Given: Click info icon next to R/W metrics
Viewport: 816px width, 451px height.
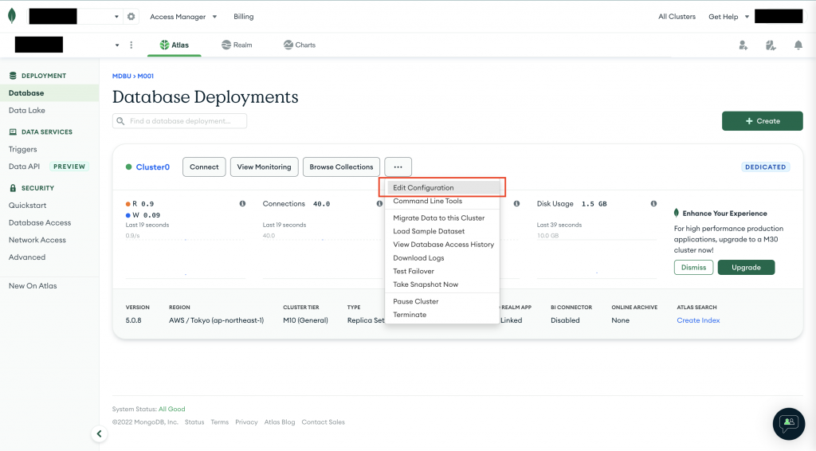Looking at the screenshot, I should (242, 203).
